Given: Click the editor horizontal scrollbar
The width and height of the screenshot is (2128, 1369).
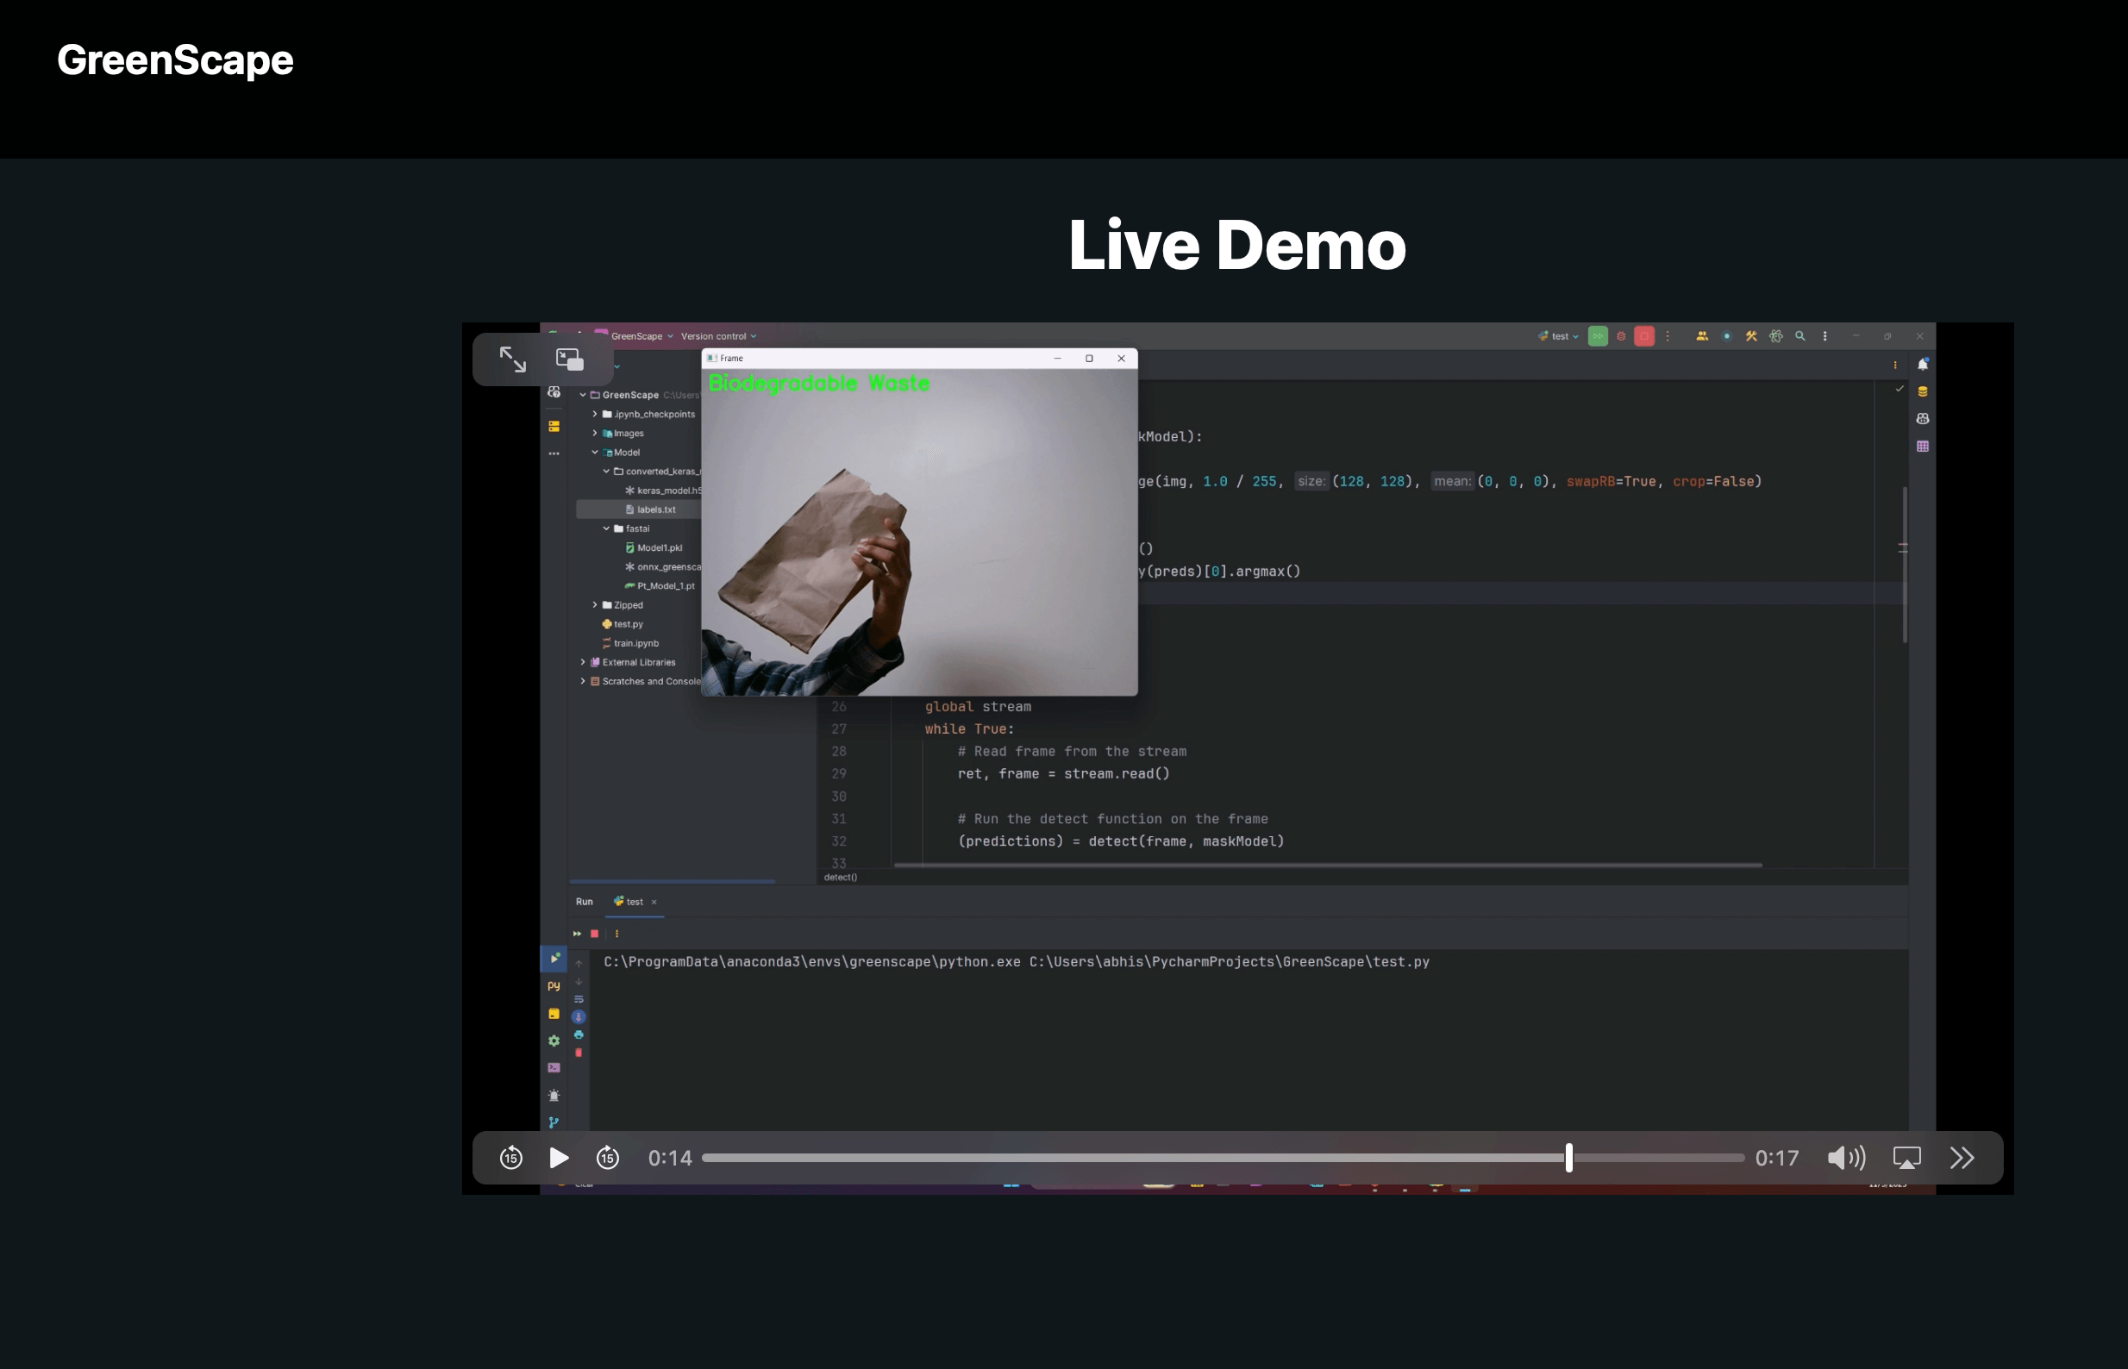Looking at the screenshot, I should coord(1328,864).
